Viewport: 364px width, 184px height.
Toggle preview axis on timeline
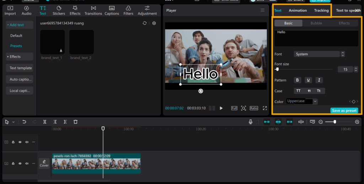tap(301, 122)
